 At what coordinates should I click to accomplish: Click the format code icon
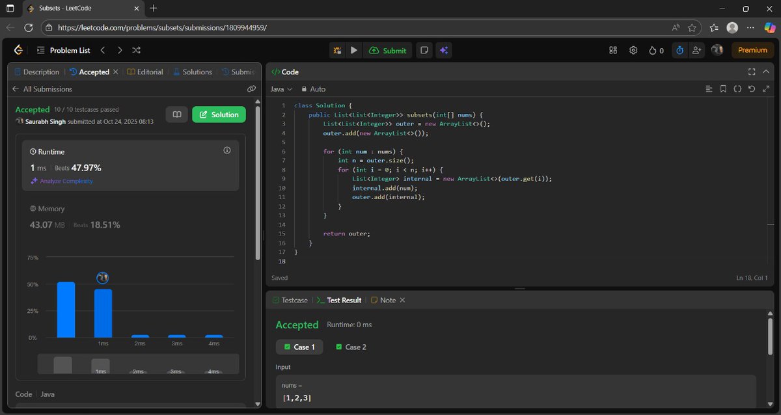709,89
